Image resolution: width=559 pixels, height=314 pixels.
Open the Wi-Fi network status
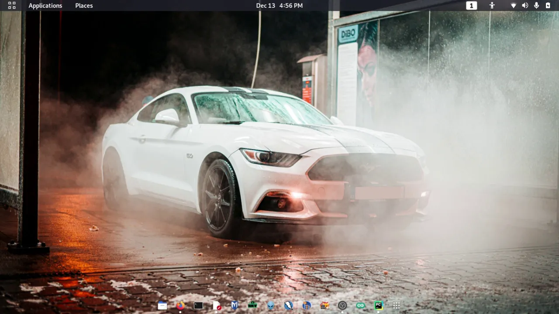coord(514,6)
